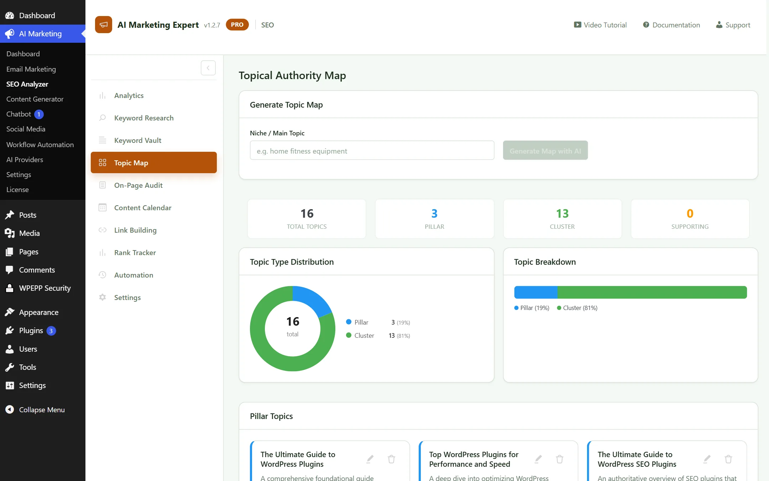
Task: Click the WPEPP Security lock icon
Action: 10,288
